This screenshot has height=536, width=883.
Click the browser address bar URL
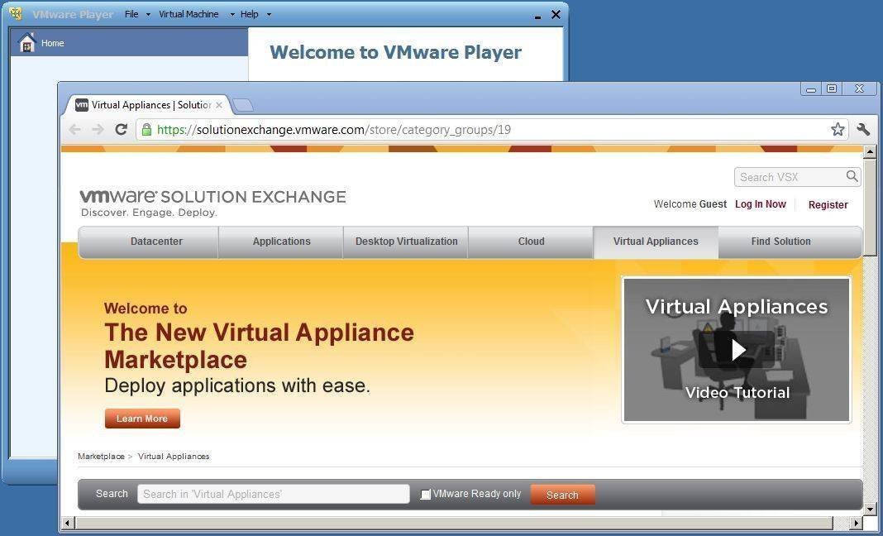[334, 130]
